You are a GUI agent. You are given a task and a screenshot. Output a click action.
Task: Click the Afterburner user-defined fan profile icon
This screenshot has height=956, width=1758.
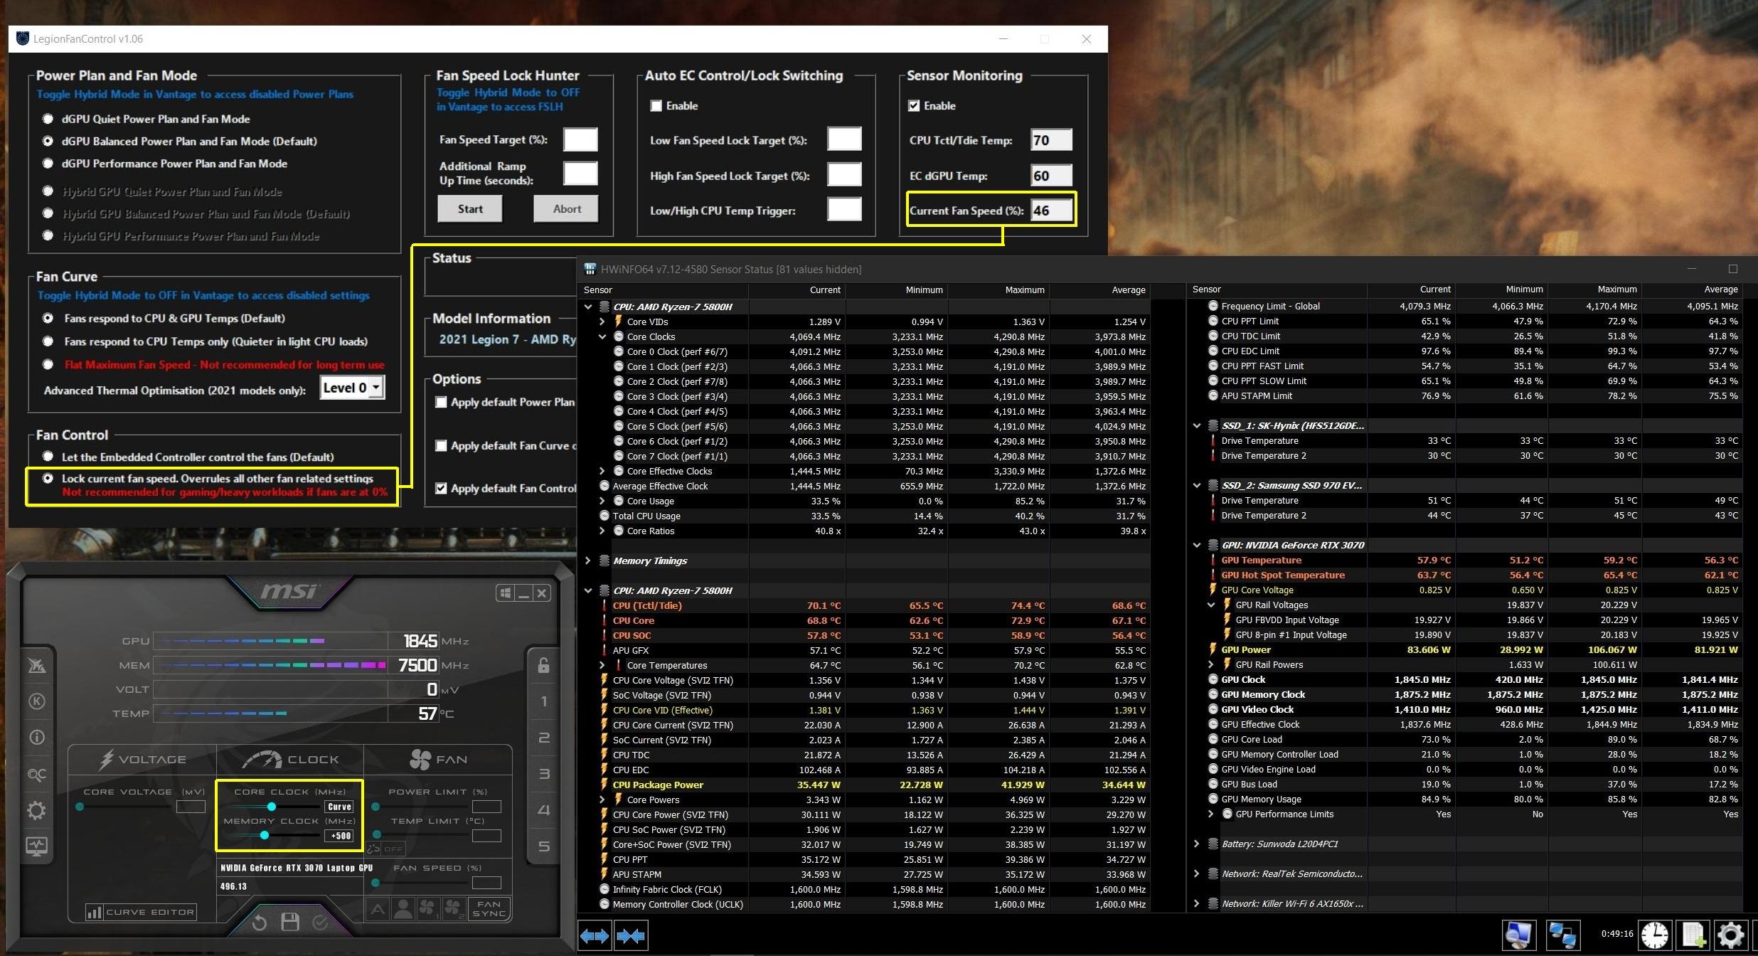[403, 908]
